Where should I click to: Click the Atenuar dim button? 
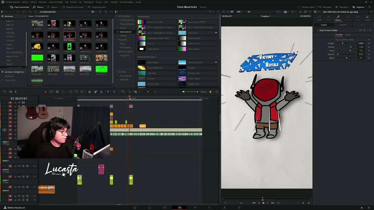[203, 92]
